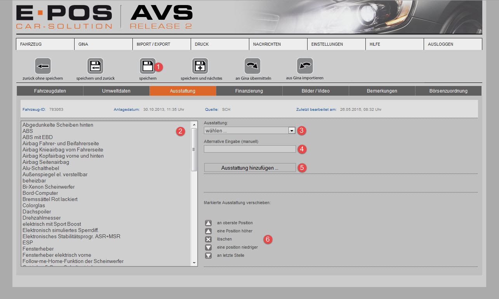499x299 pixels.
Task: Click 'an letzte Stelle' arrow icon
Action: pyautogui.click(x=209, y=256)
